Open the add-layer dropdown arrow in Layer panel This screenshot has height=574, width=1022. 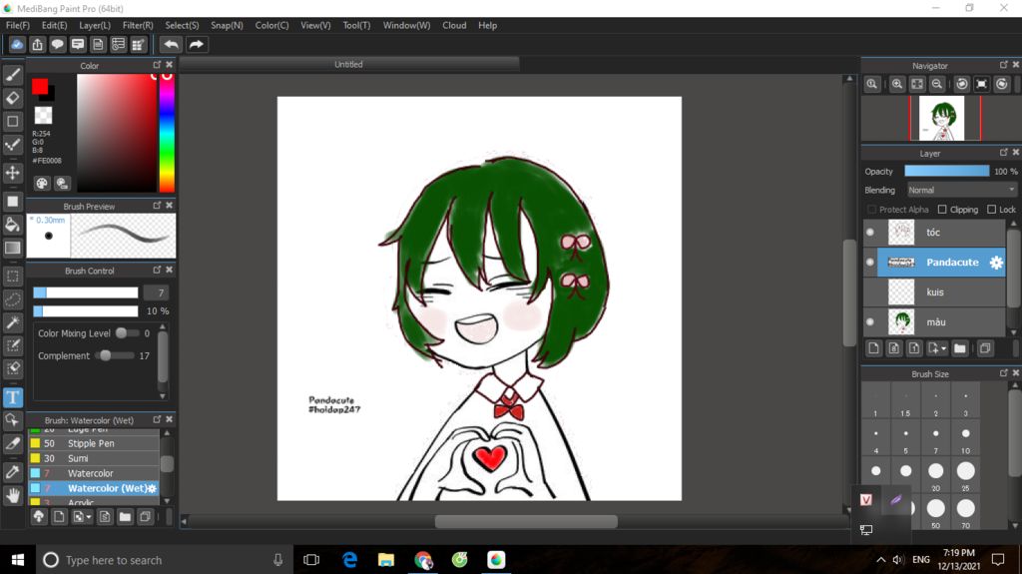(944, 348)
